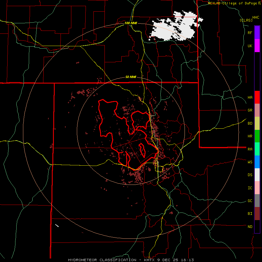Click the 100 NMI range ring label
The width and height of the screenshot is (262, 262).
(x=131, y=23)
